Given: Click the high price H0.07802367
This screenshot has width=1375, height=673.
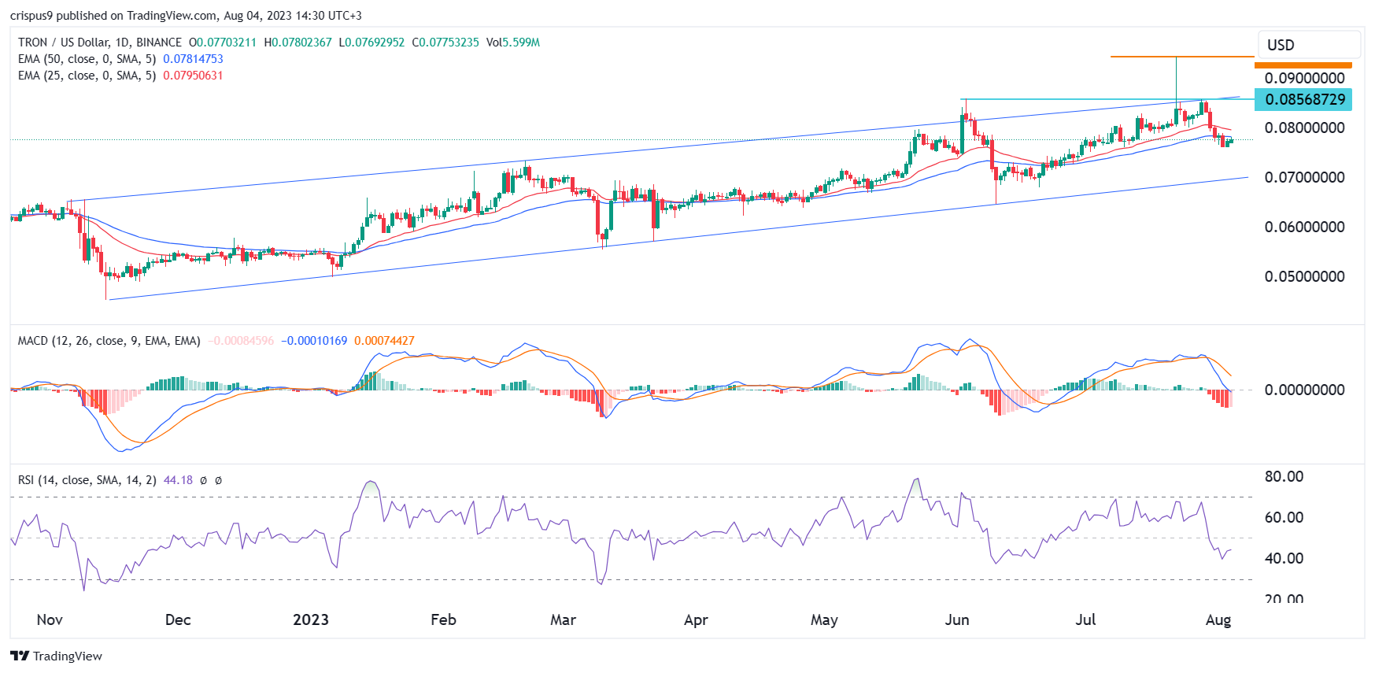Looking at the screenshot, I should (298, 43).
